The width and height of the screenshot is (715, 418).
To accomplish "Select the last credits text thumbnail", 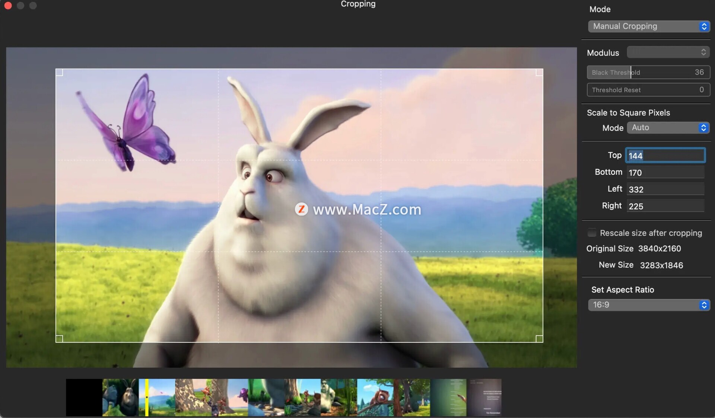I will pos(484,398).
